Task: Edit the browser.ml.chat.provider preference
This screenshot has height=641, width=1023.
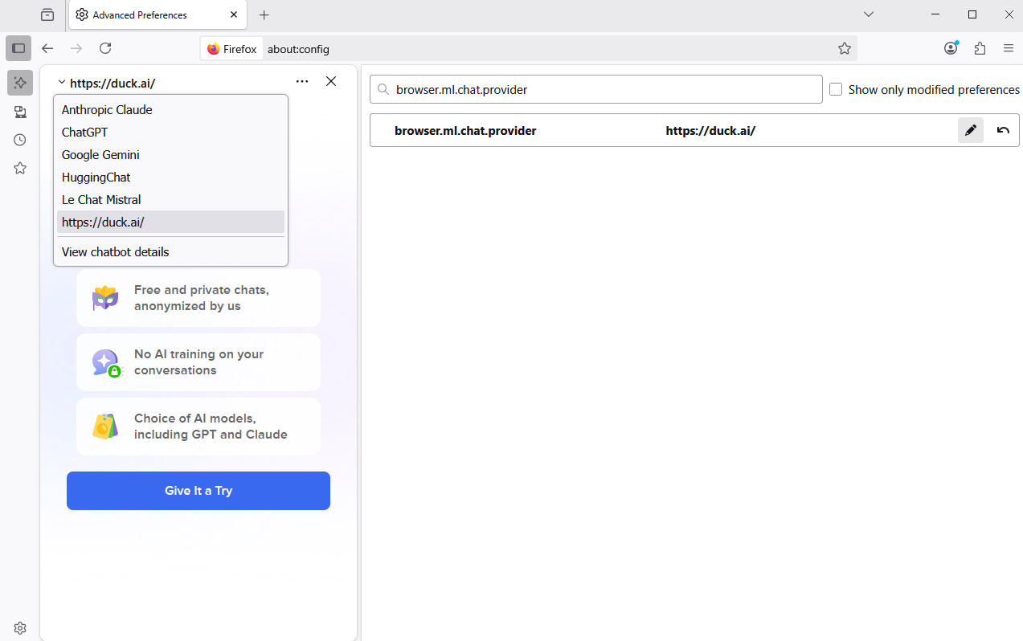Action: [971, 130]
